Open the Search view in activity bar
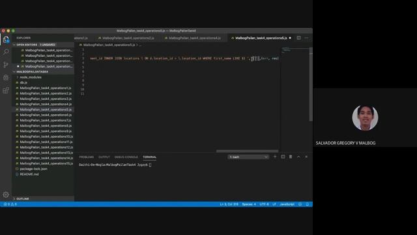This screenshot has width=417, height=235. (6, 52)
